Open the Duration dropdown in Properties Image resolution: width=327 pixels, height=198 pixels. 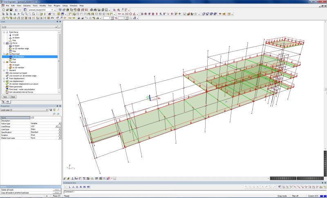(60, 135)
